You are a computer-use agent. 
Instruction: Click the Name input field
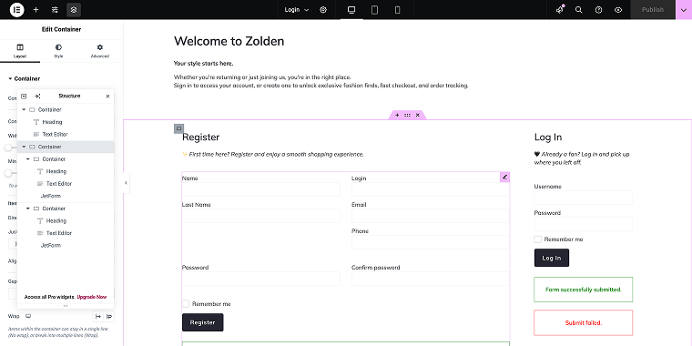coord(260,189)
